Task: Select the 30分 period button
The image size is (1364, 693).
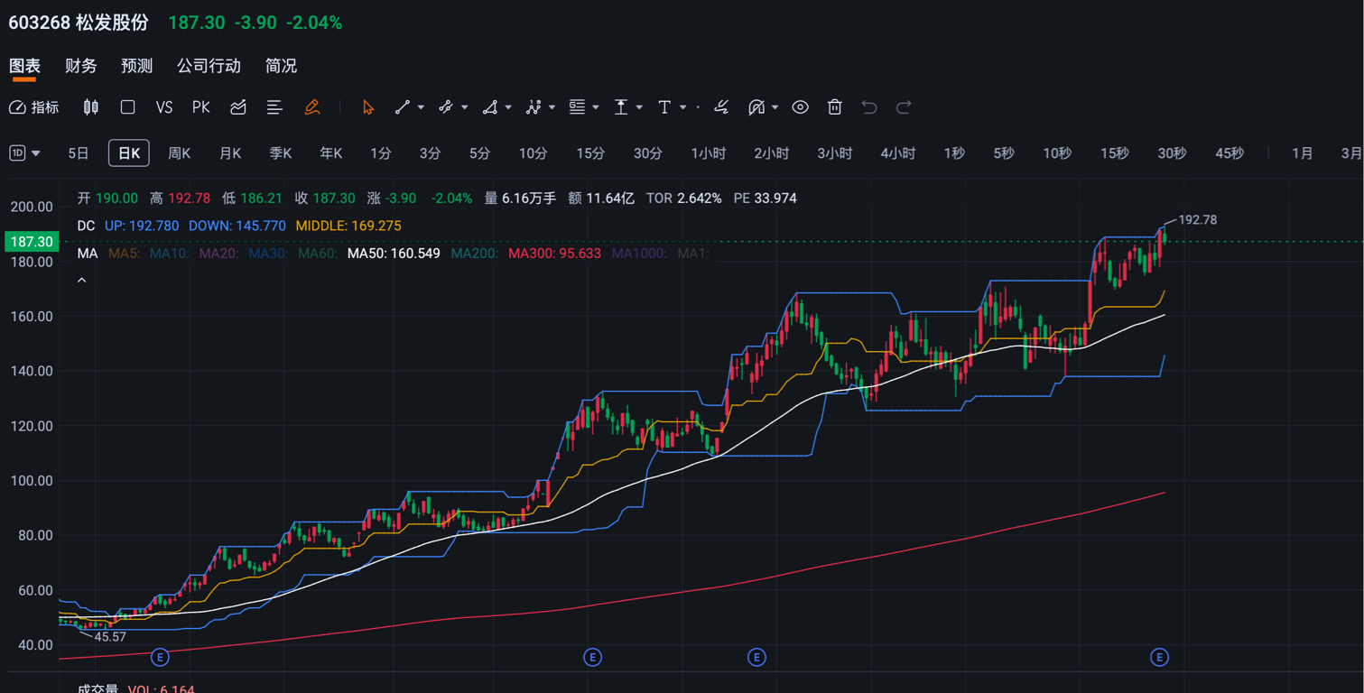Action: pos(648,153)
